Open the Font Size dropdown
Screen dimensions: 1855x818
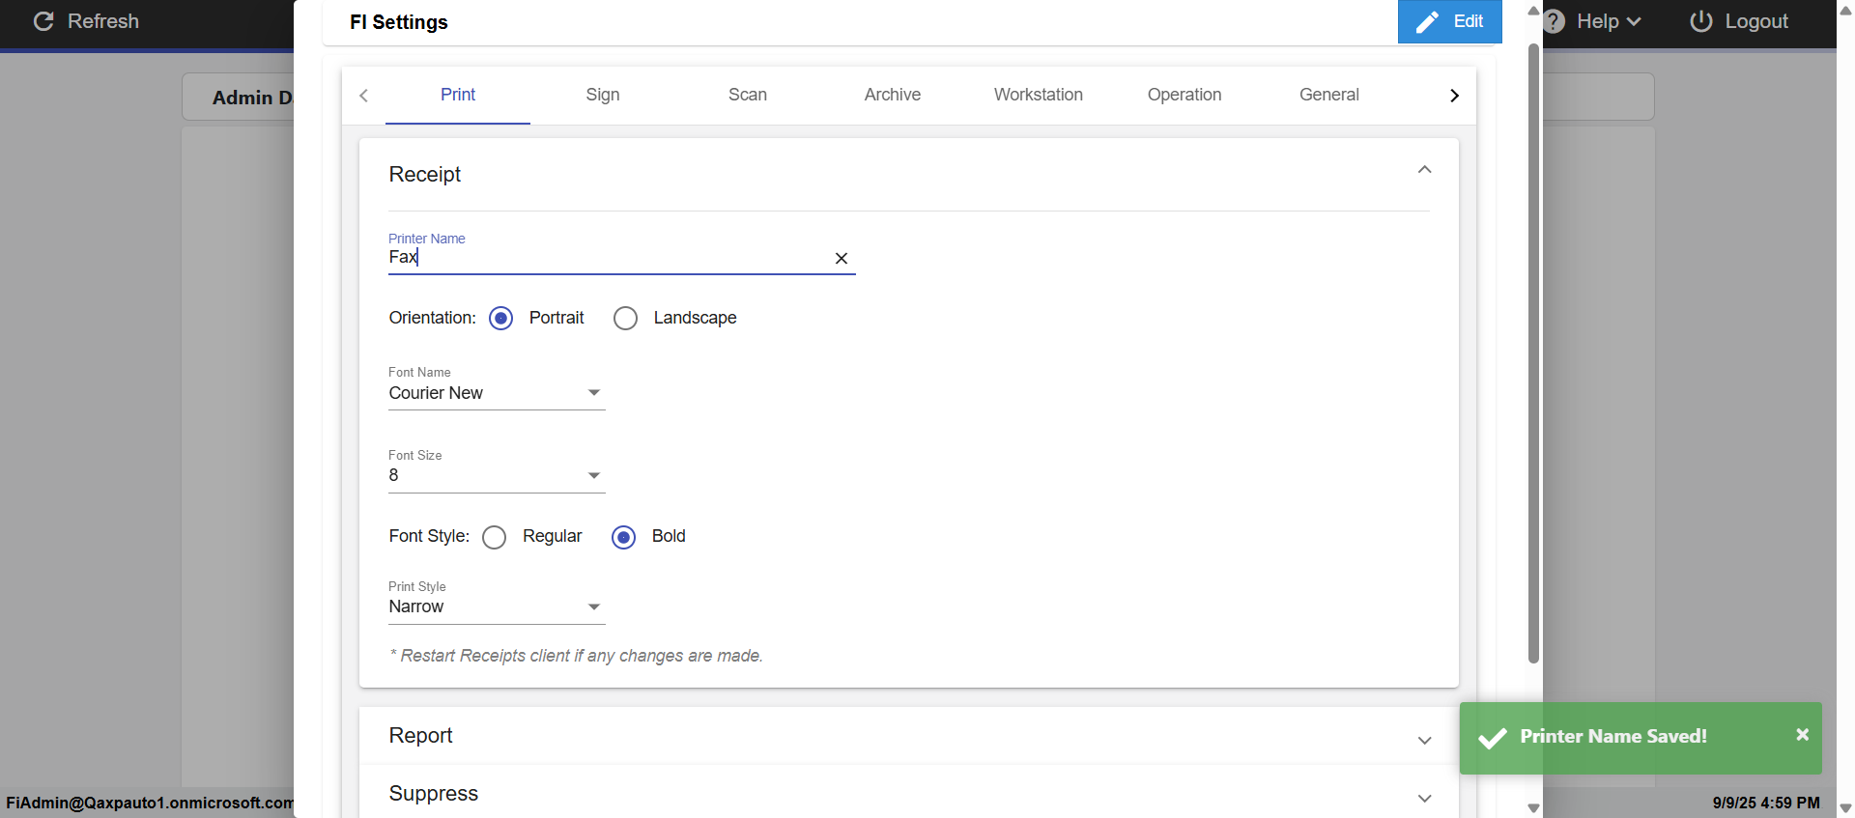click(x=497, y=475)
